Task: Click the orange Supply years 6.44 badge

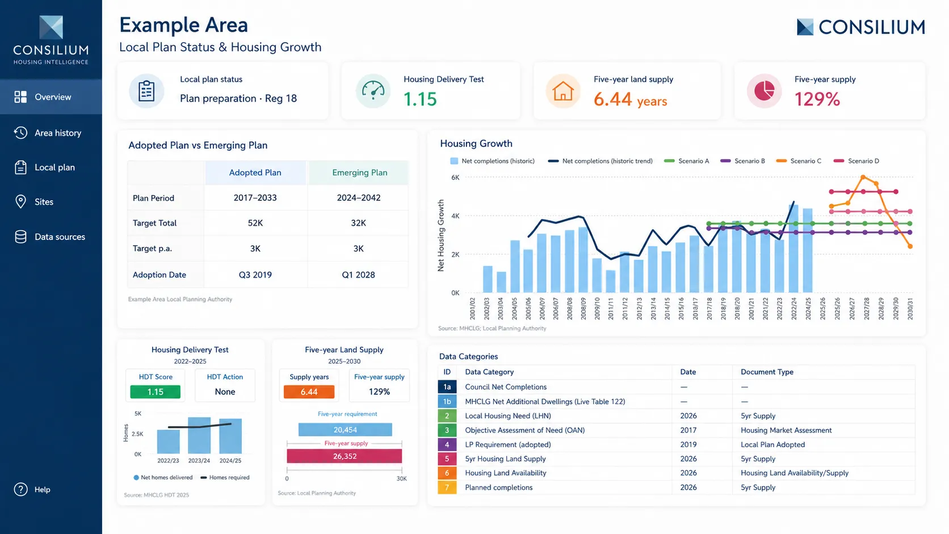Action: [x=309, y=392]
